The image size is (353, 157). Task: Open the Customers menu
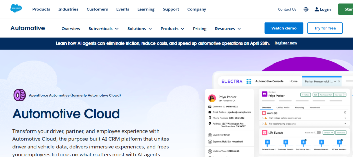(97, 9)
